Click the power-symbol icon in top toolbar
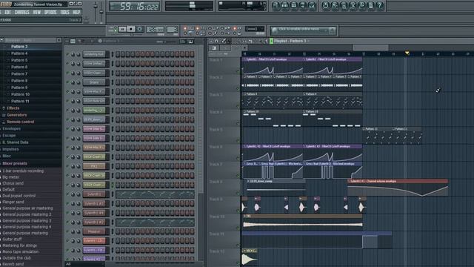The height and width of the screenshot is (267, 474). click(x=325, y=5)
